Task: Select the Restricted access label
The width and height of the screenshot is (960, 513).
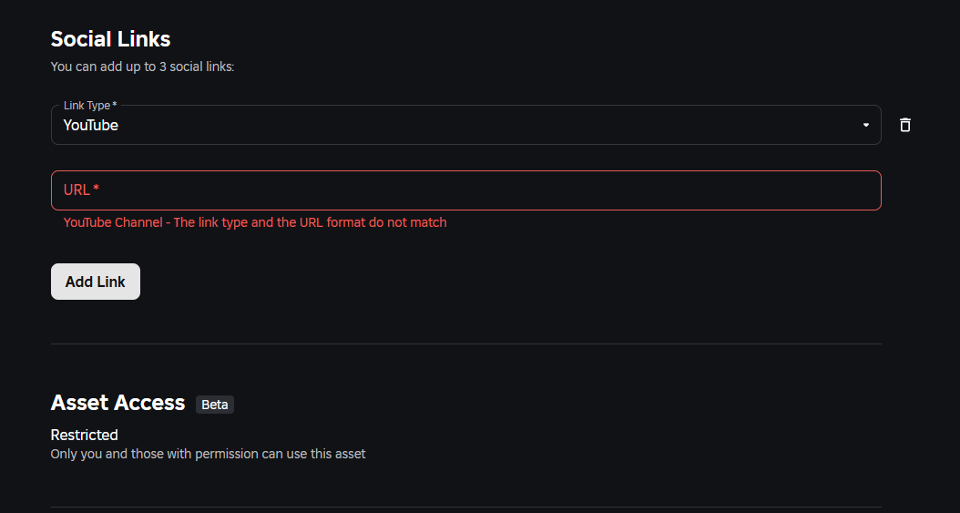Action: pyautogui.click(x=84, y=435)
